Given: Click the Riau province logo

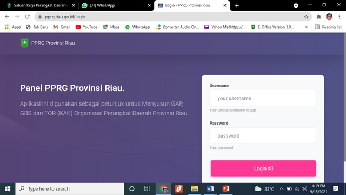Looking at the screenshot, I should (x=24, y=43).
